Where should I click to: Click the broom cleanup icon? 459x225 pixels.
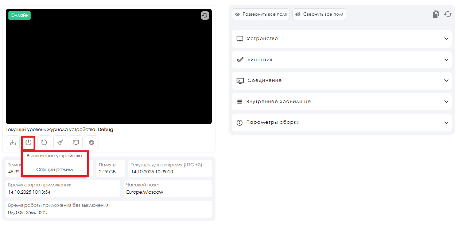click(x=60, y=142)
